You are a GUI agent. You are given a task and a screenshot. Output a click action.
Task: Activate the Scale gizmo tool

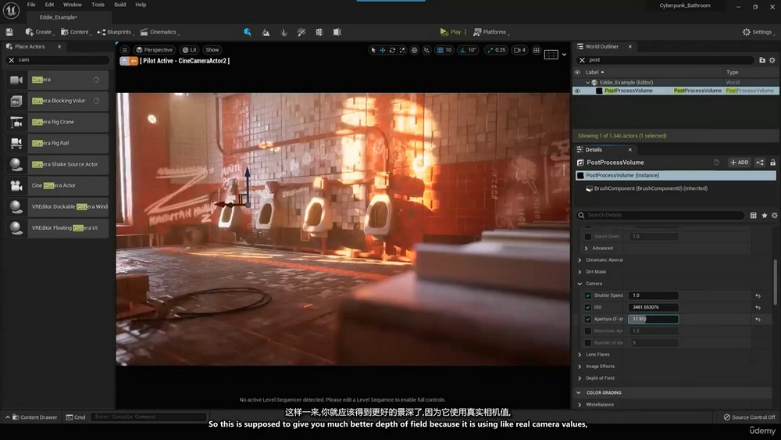(402, 50)
